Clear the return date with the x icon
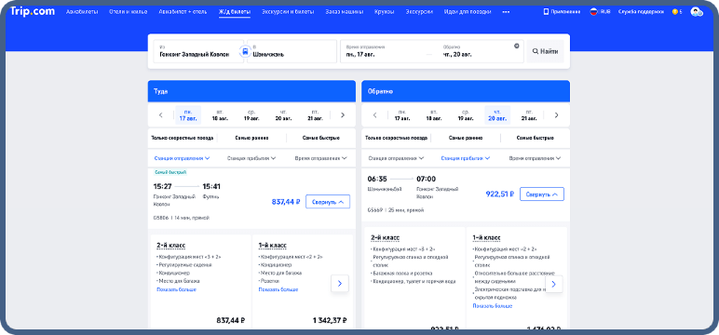Image resolution: width=719 pixels, height=335 pixels. pos(516,46)
